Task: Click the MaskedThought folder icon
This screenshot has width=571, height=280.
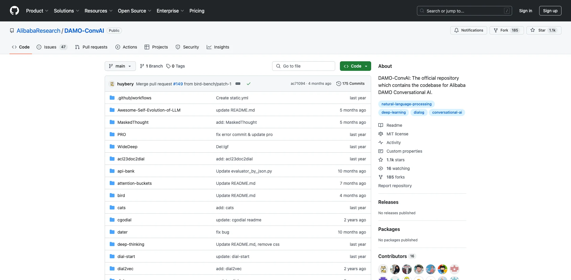Action: click(112, 122)
